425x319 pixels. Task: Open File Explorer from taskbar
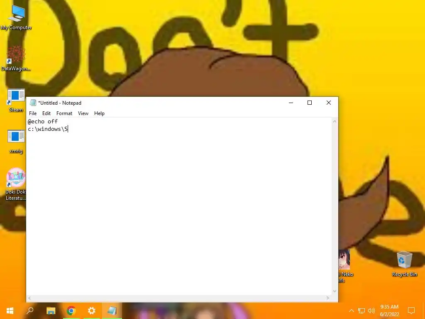[51, 311]
